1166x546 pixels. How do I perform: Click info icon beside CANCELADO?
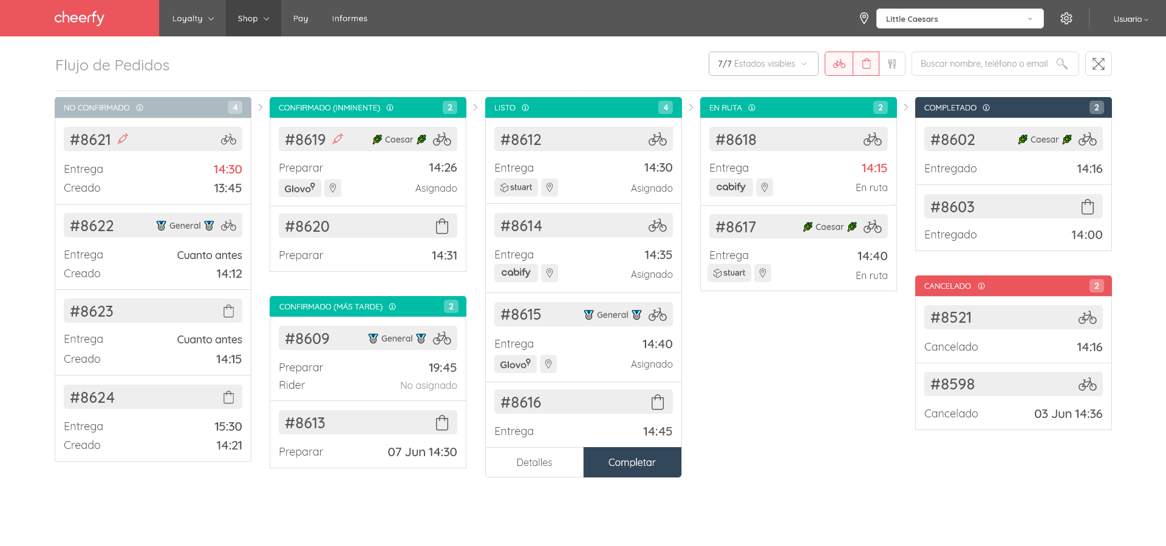tap(981, 286)
